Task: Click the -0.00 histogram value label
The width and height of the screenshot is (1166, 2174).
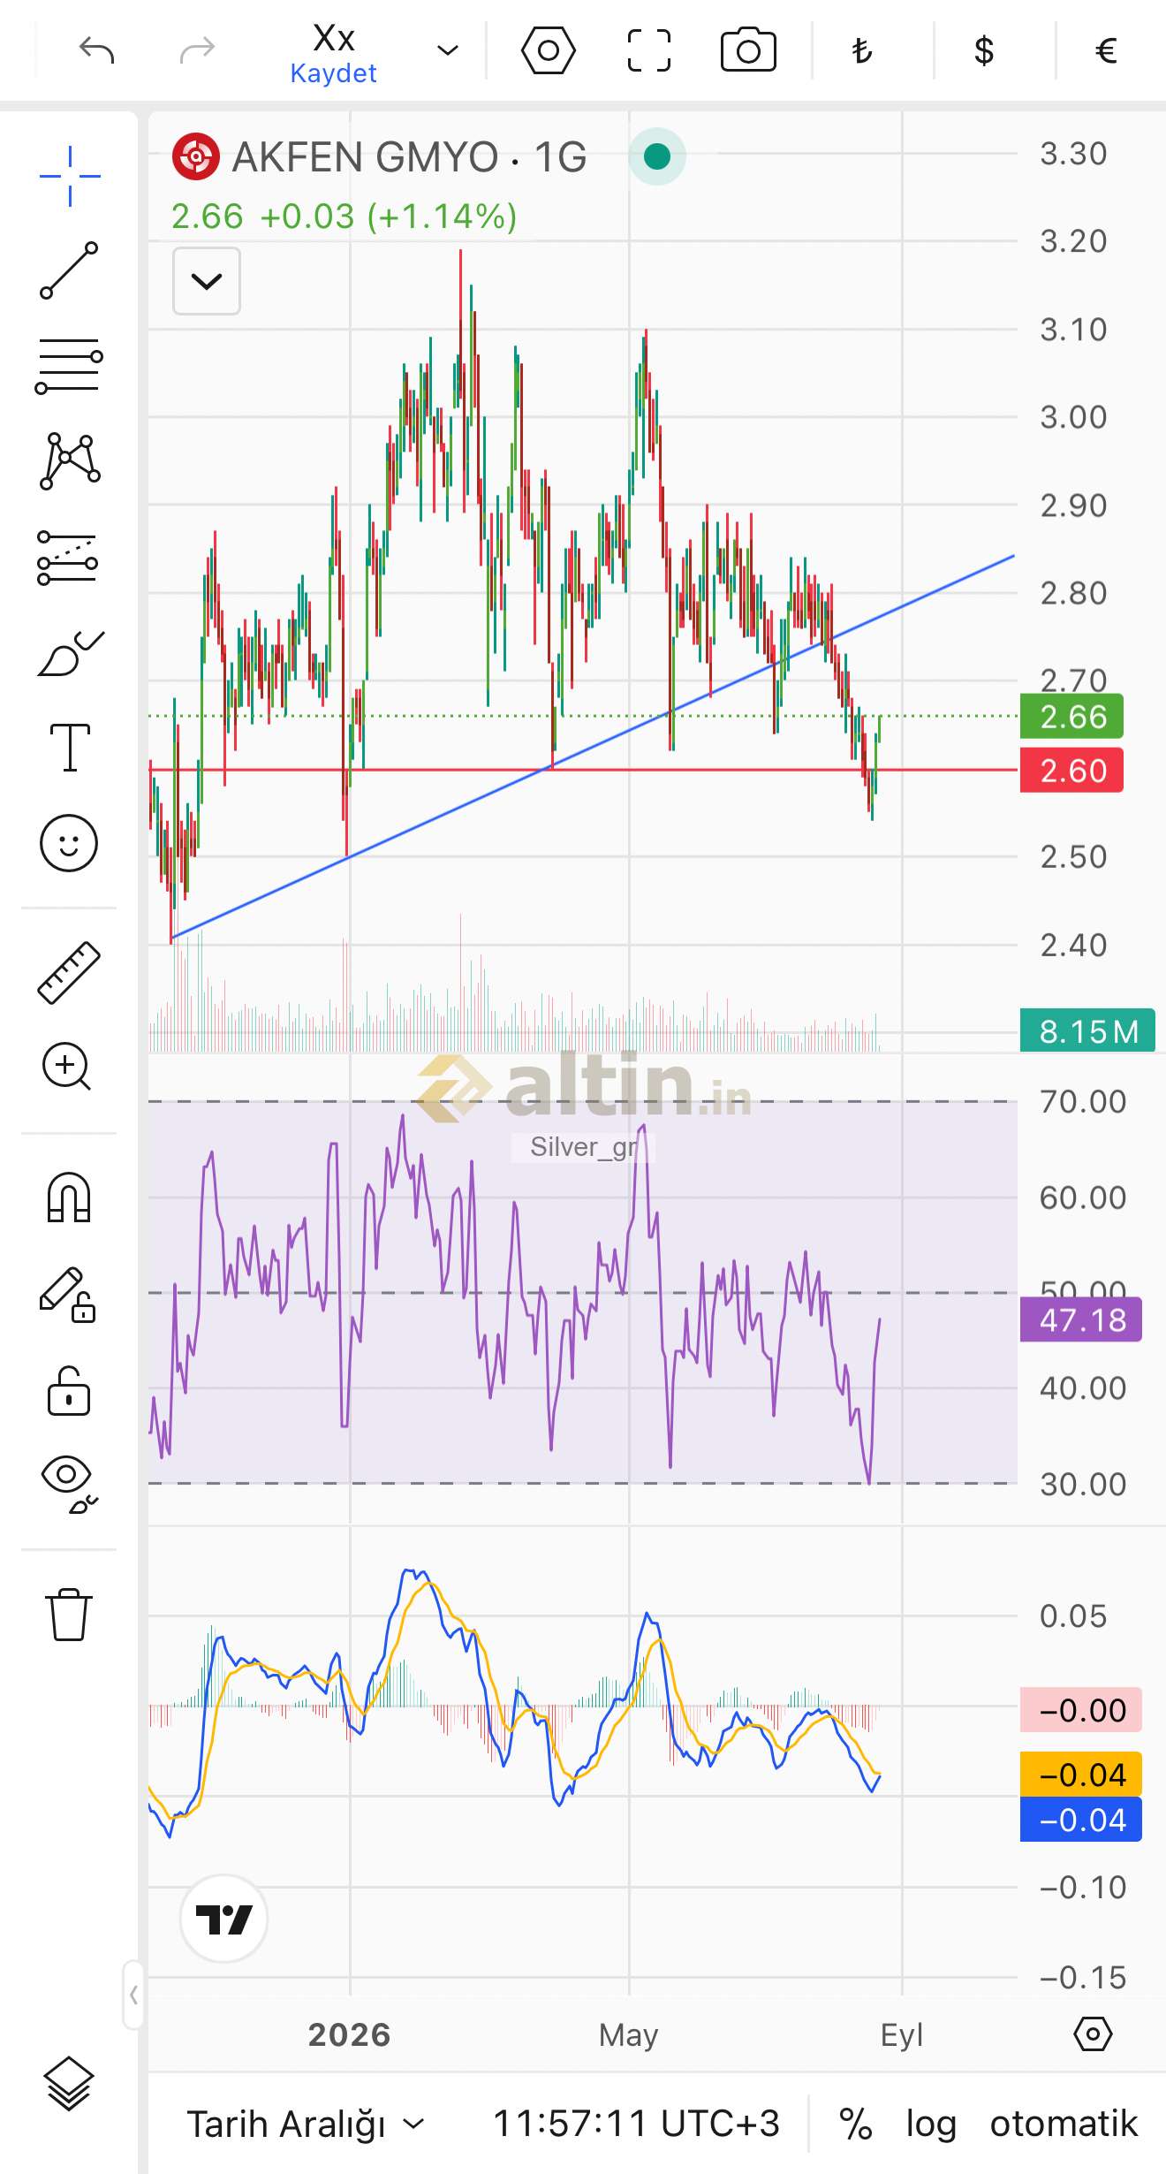Action: [x=1081, y=1710]
